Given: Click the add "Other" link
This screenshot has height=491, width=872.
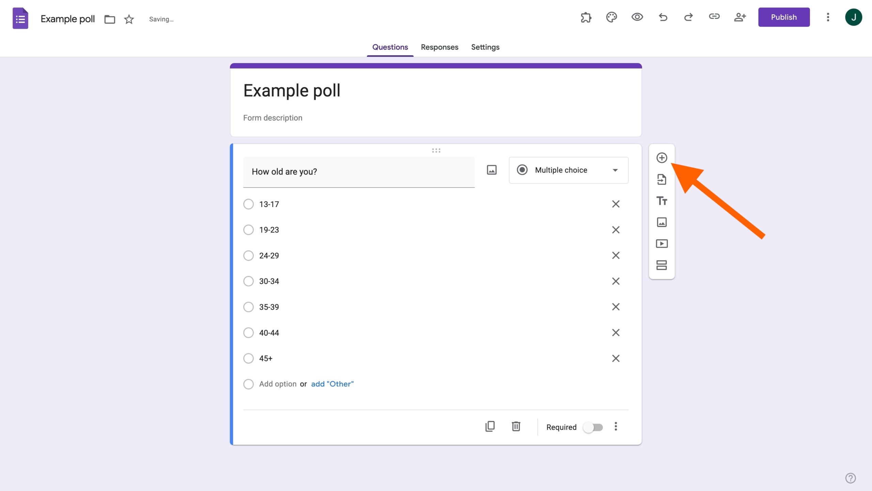Looking at the screenshot, I should pyautogui.click(x=332, y=384).
